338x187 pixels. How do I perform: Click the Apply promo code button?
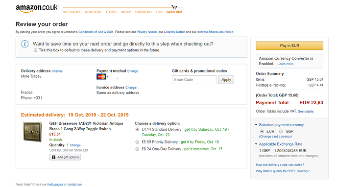(226, 80)
